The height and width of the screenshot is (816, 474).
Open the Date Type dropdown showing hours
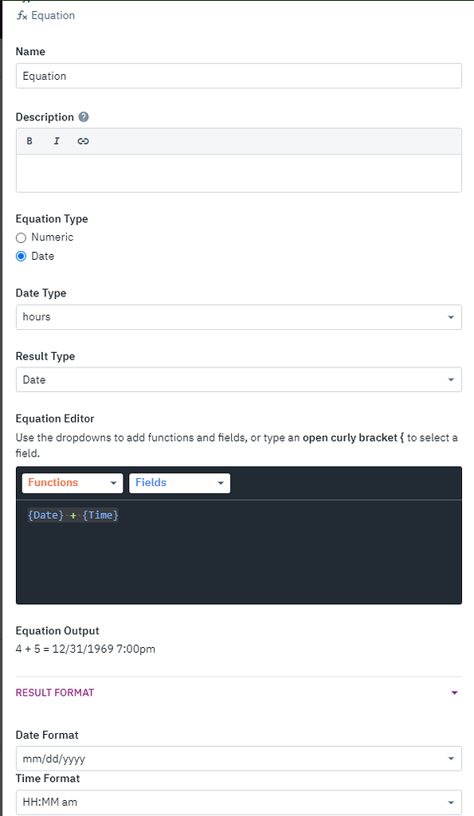pos(238,316)
